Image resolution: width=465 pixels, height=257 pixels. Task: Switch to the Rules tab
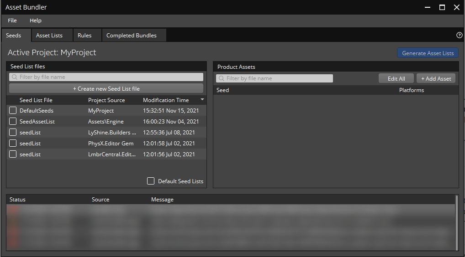coord(85,36)
